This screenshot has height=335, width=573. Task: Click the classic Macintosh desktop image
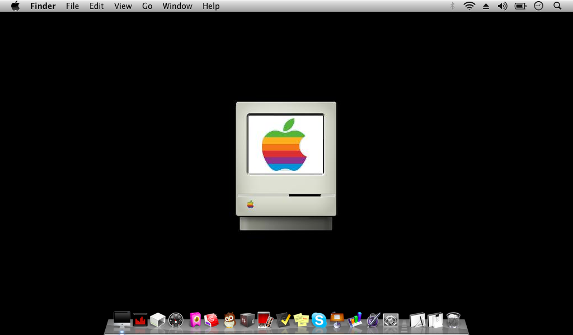click(x=286, y=166)
